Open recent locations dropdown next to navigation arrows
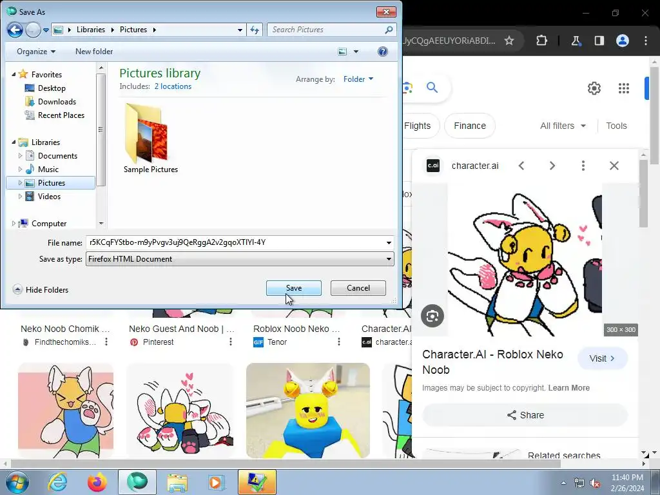Image resolution: width=660 pixels, height=495 pixels. click(x=46, y=30)
